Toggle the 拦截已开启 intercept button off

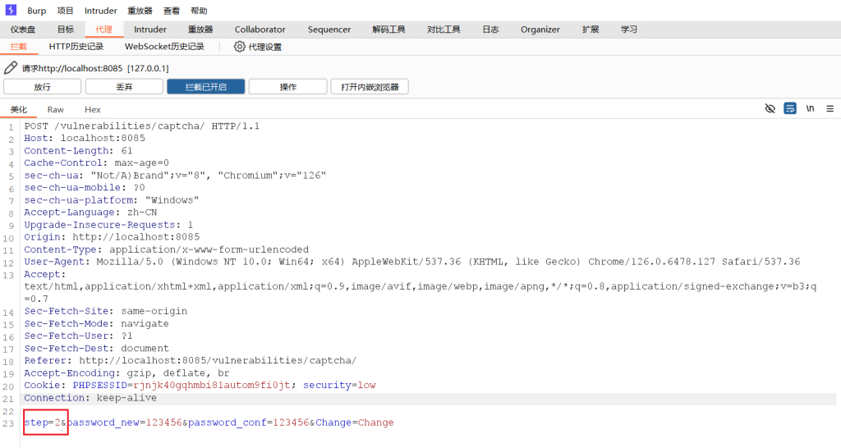(205, 87)
